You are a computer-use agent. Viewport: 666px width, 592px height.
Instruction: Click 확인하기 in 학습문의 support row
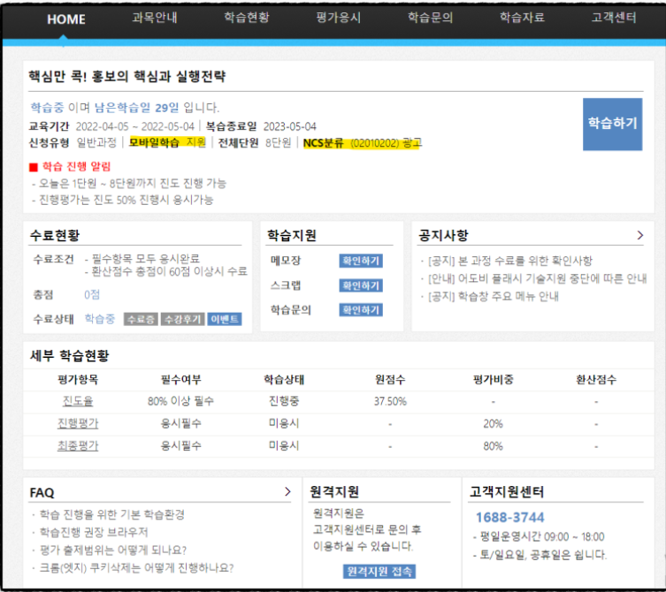(361, 310)
